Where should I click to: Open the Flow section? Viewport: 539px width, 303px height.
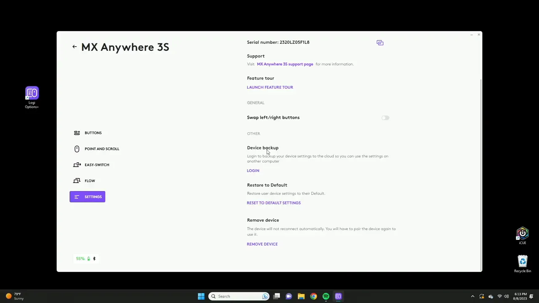89,181
